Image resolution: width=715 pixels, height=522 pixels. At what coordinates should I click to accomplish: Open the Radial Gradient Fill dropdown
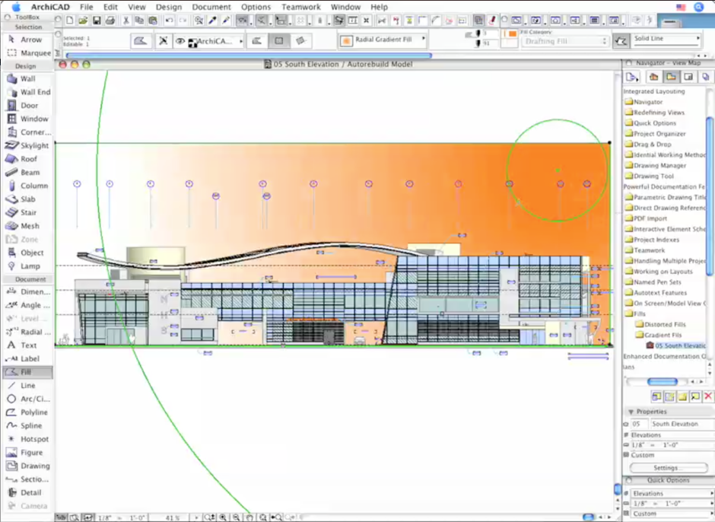click(x=382, y=40)
